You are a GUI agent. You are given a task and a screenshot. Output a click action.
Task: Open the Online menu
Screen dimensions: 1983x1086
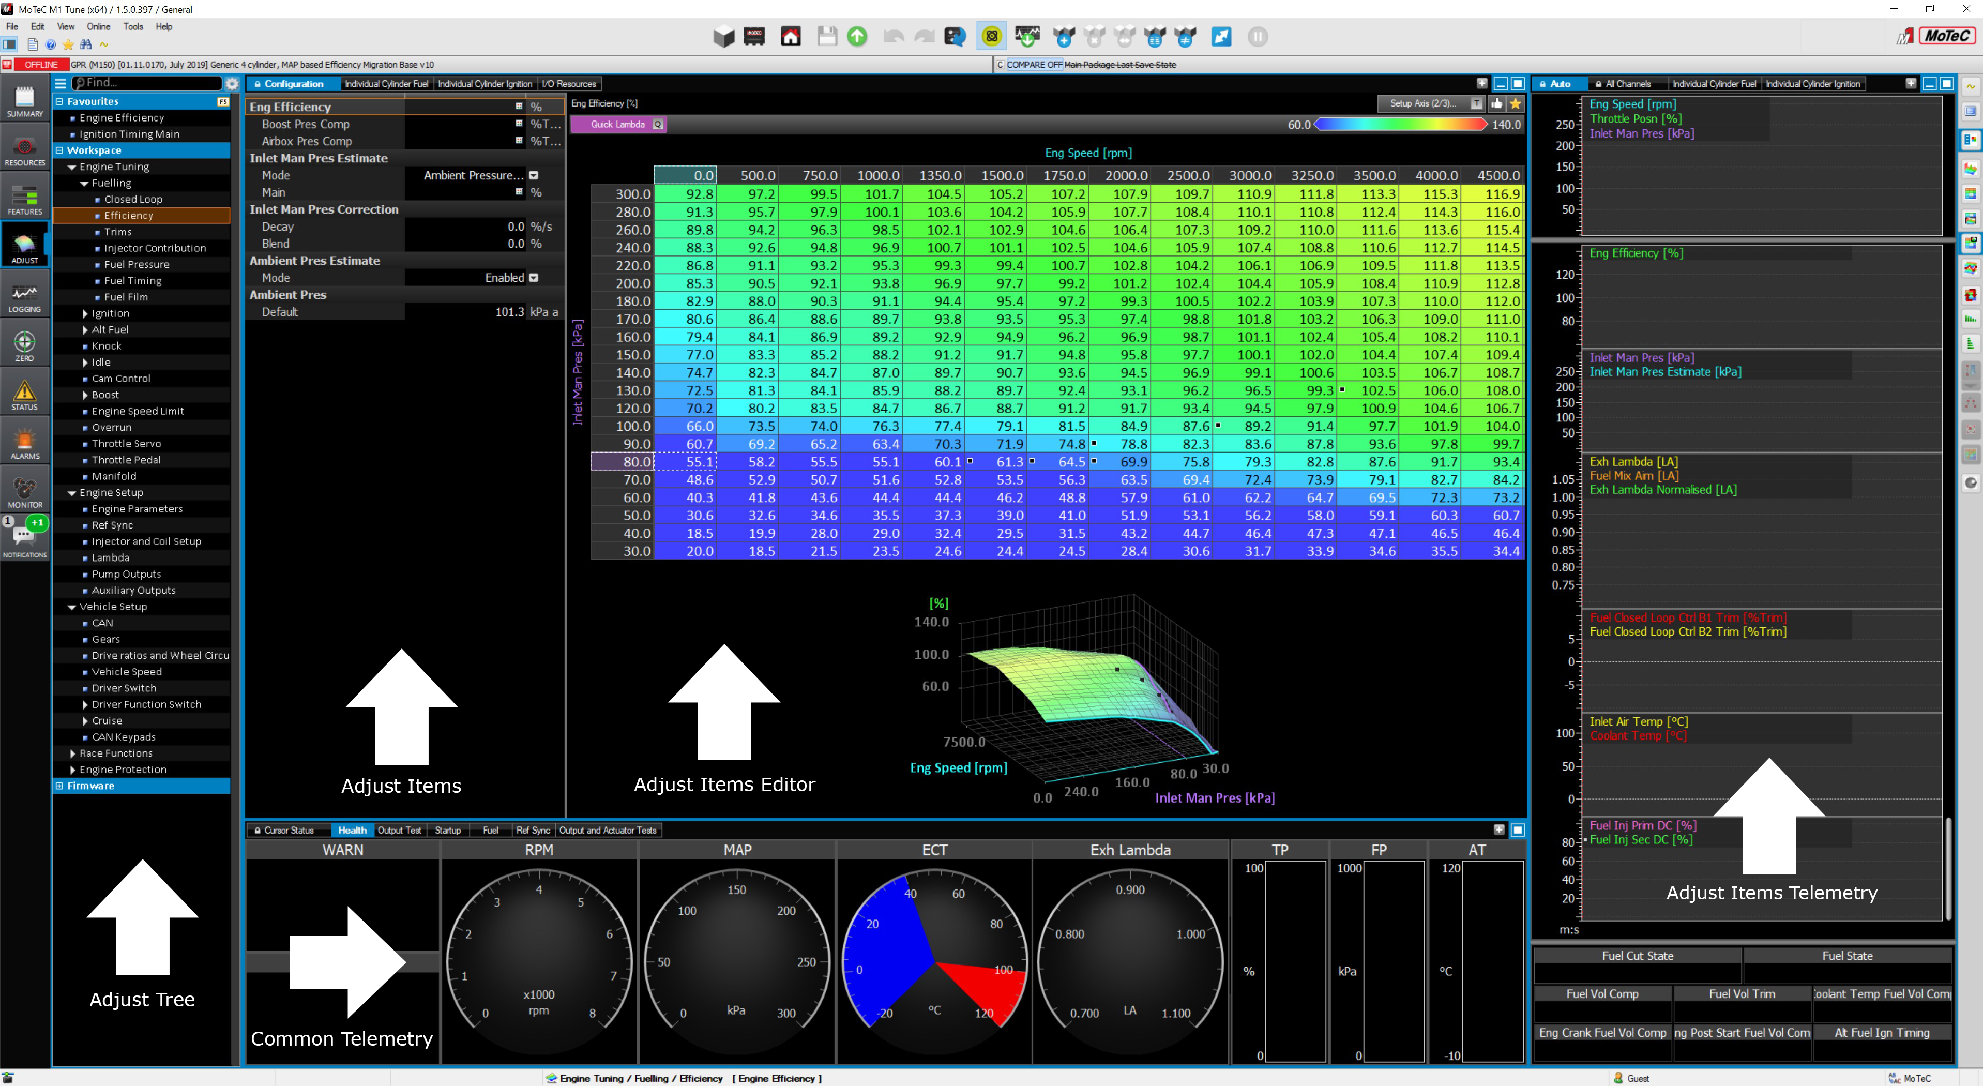[x=98, y=26]
